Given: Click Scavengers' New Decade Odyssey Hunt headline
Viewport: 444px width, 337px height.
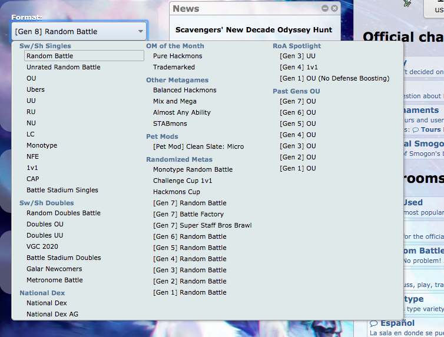Looking at the screenshot, I should (254, 30).
